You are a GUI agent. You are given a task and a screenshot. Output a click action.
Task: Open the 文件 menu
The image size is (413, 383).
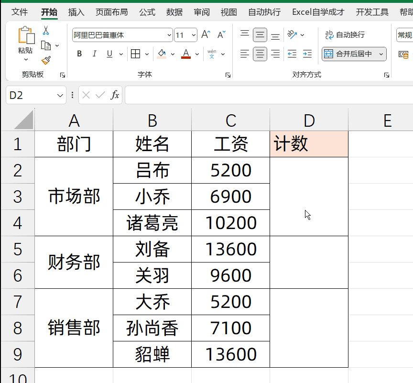[20, 12]
